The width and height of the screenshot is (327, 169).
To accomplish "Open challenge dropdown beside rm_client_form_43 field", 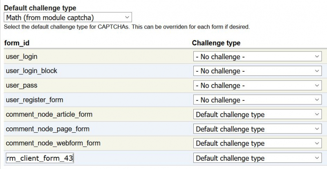I will pyautogui.click(x=258, y=158).
